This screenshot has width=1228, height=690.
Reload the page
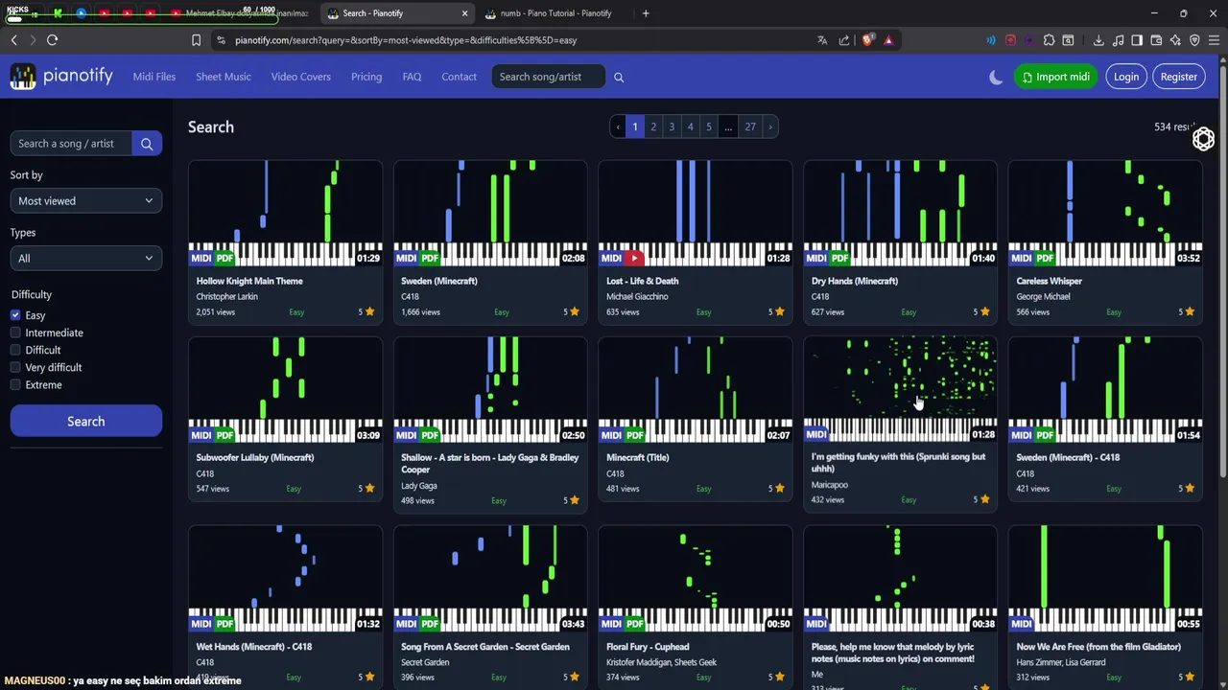point(52,40)
